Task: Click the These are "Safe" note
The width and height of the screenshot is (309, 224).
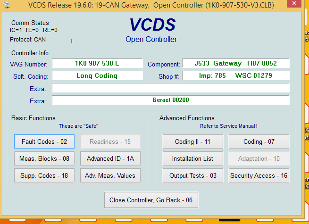Action: 78,126
